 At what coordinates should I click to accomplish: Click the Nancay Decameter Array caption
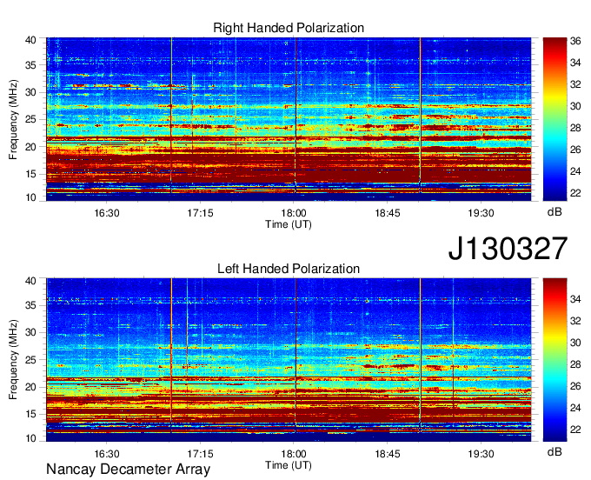click(128, 470)
